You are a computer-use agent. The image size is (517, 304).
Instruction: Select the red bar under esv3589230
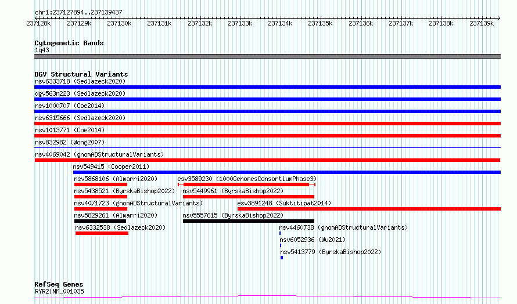(246, 184)
